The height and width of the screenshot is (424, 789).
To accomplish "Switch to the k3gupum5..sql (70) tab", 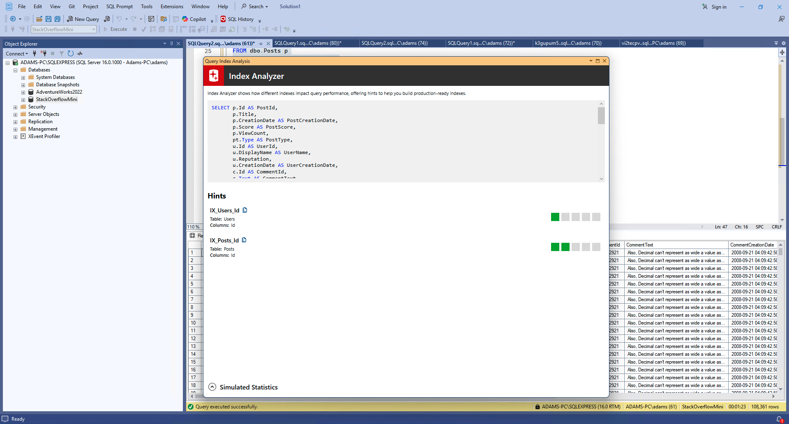I will pyautogui.click(x=568, y=43).
